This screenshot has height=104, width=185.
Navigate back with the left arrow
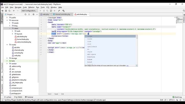click(14, 11)
